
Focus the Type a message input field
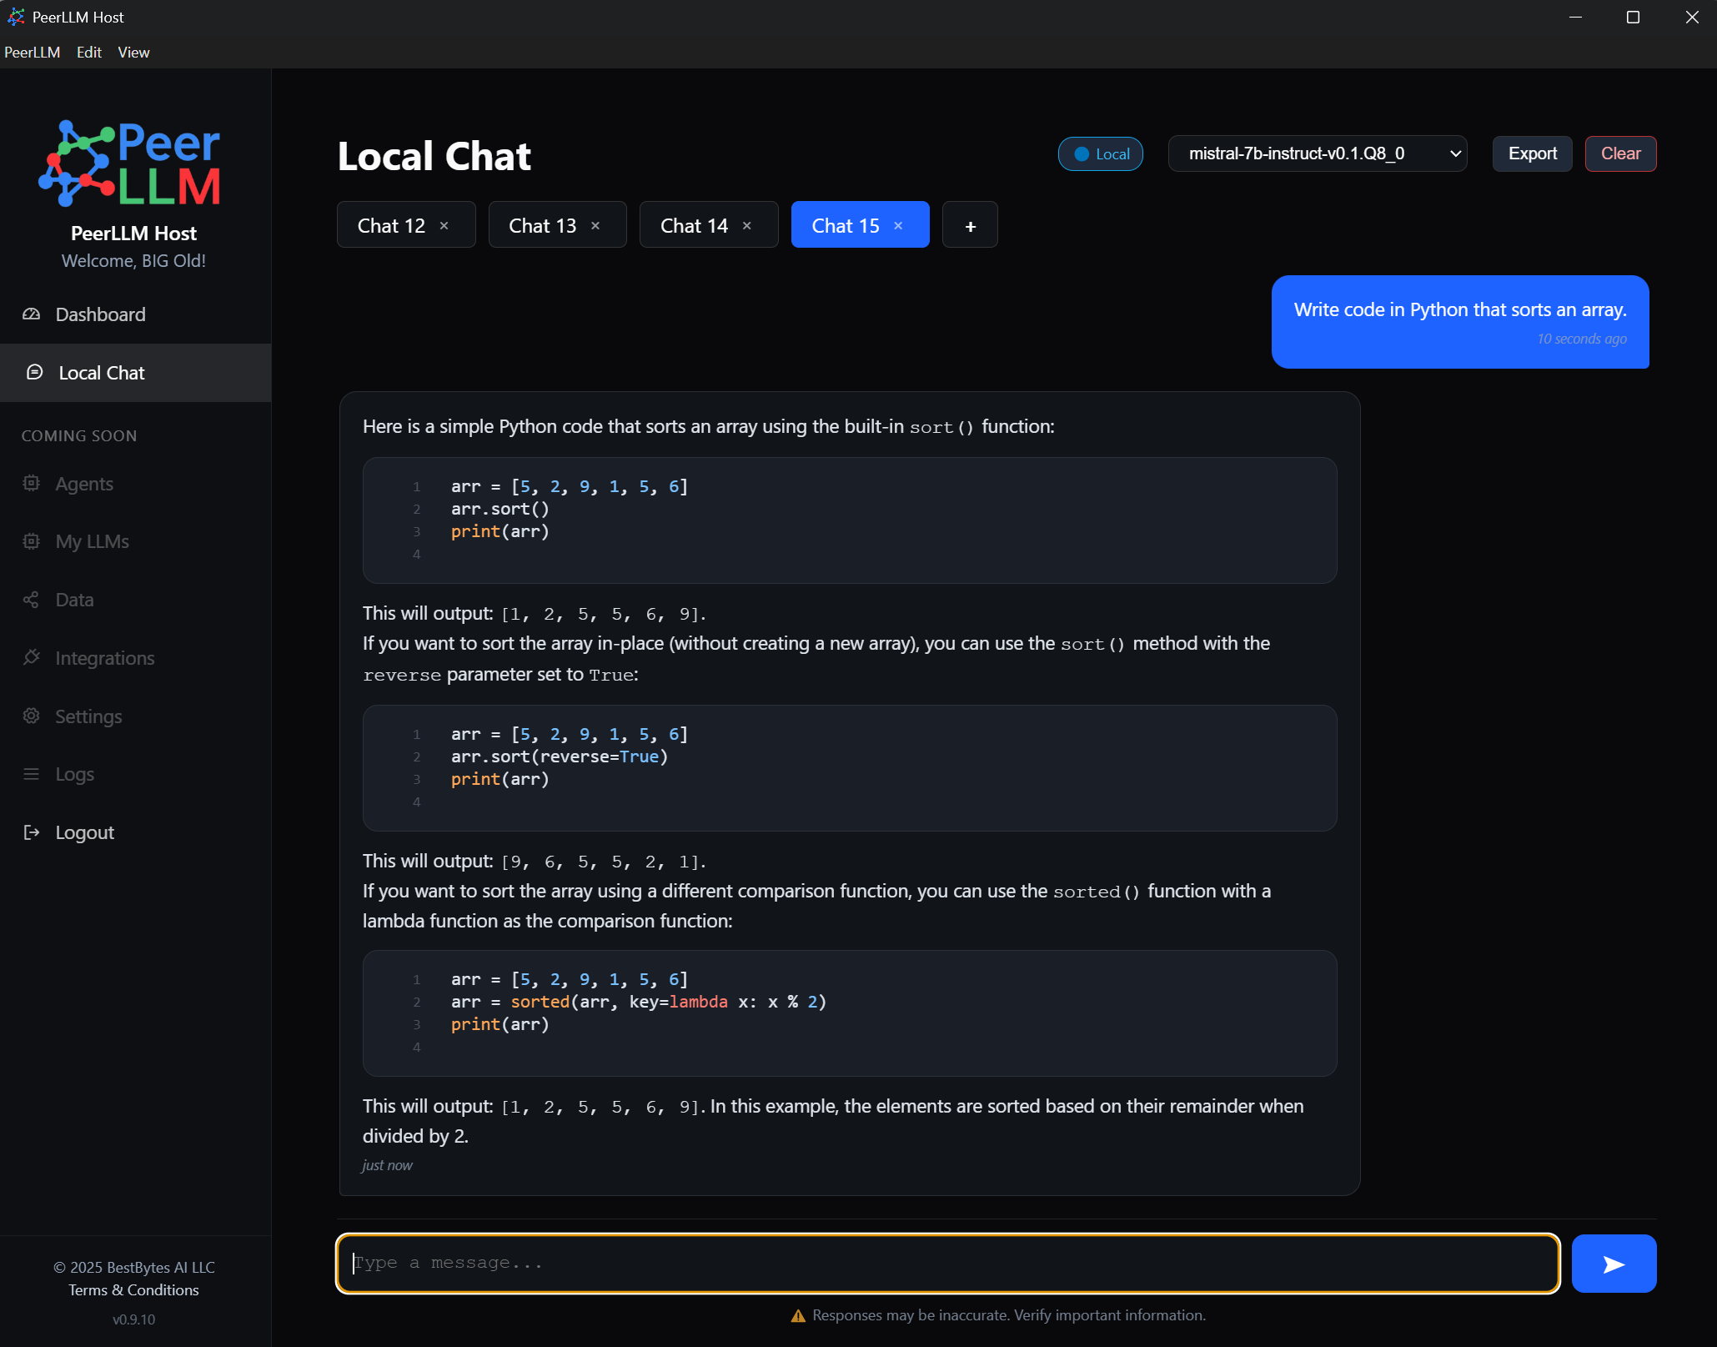coord(947,1264)
